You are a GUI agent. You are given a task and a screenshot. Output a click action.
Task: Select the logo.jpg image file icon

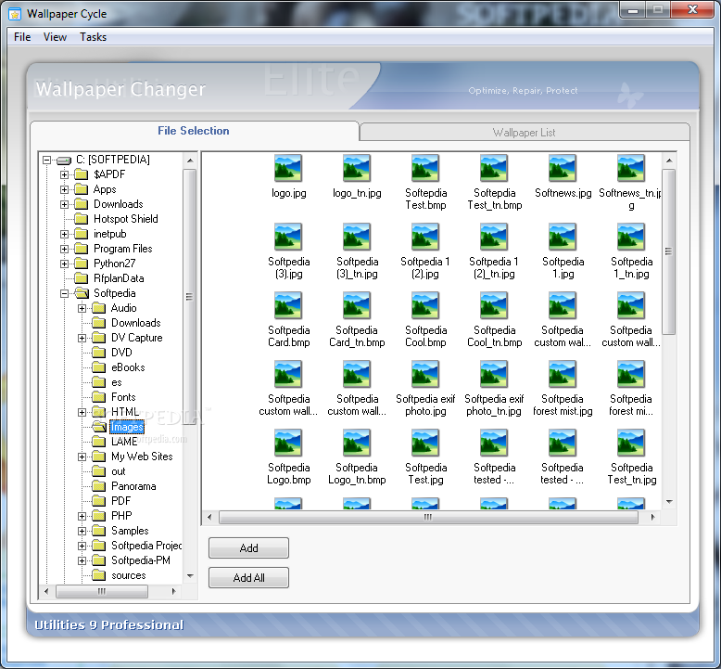pyautogui.click(x=288, y=168)
